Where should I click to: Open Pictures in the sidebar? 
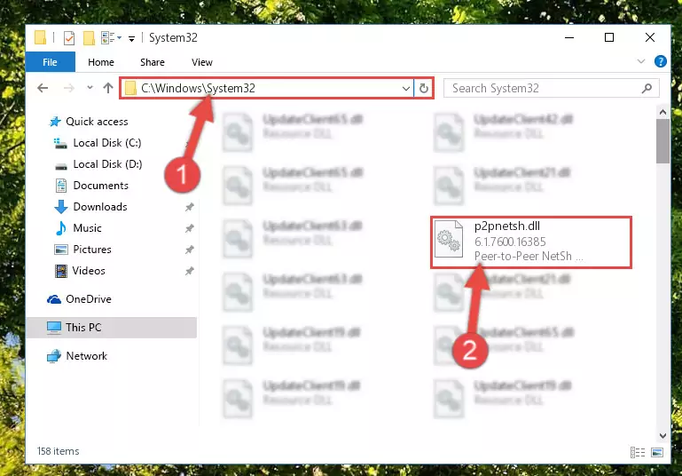(x=92, y=250)
